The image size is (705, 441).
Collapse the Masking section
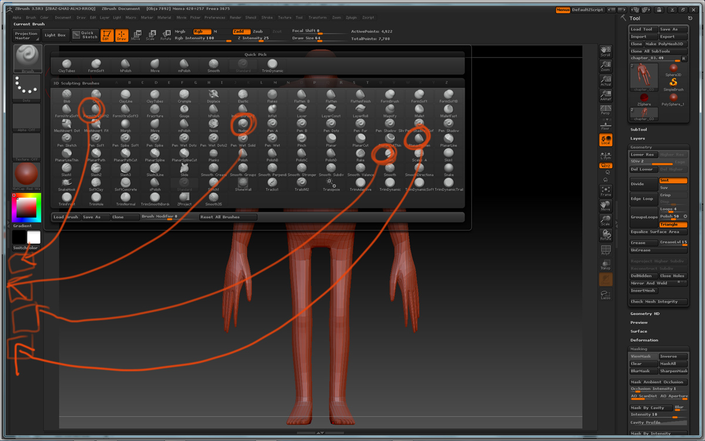[639, 349]
